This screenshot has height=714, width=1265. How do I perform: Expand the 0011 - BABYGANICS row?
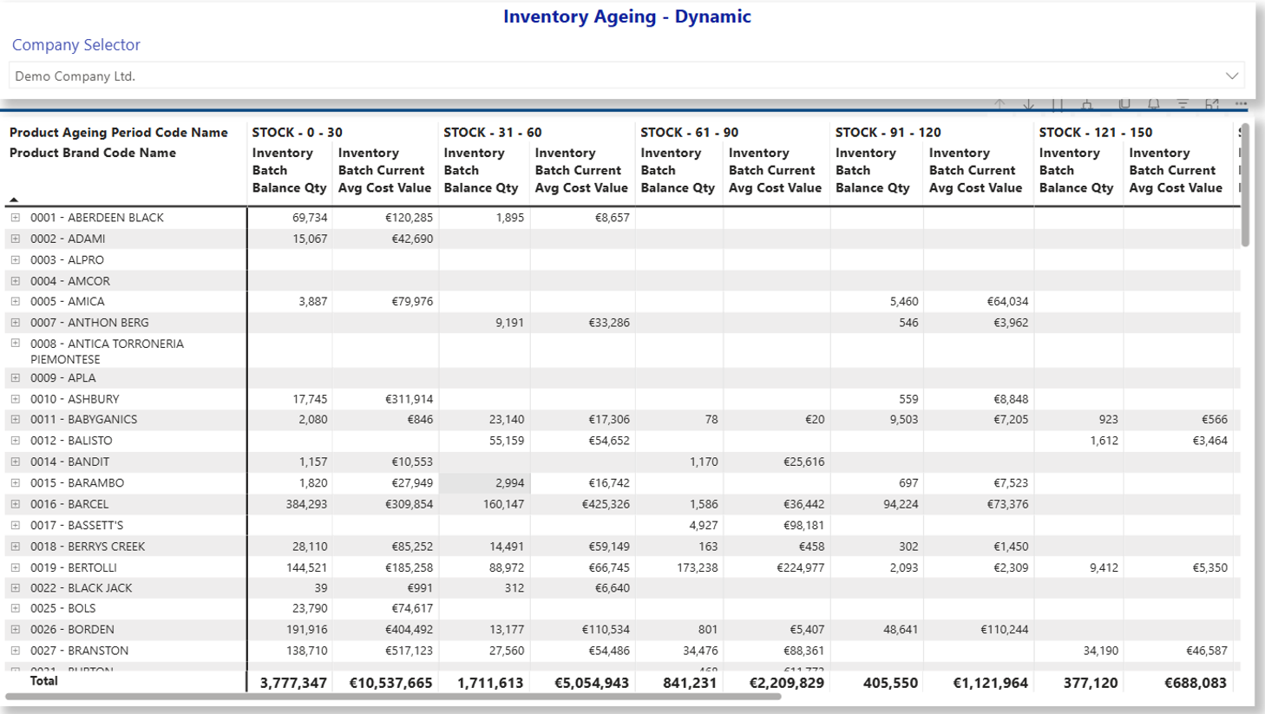(16, 419)
